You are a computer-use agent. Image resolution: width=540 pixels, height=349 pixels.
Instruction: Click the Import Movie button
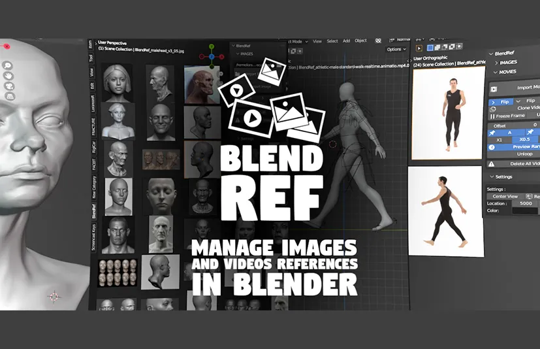[x=515, y=88]
